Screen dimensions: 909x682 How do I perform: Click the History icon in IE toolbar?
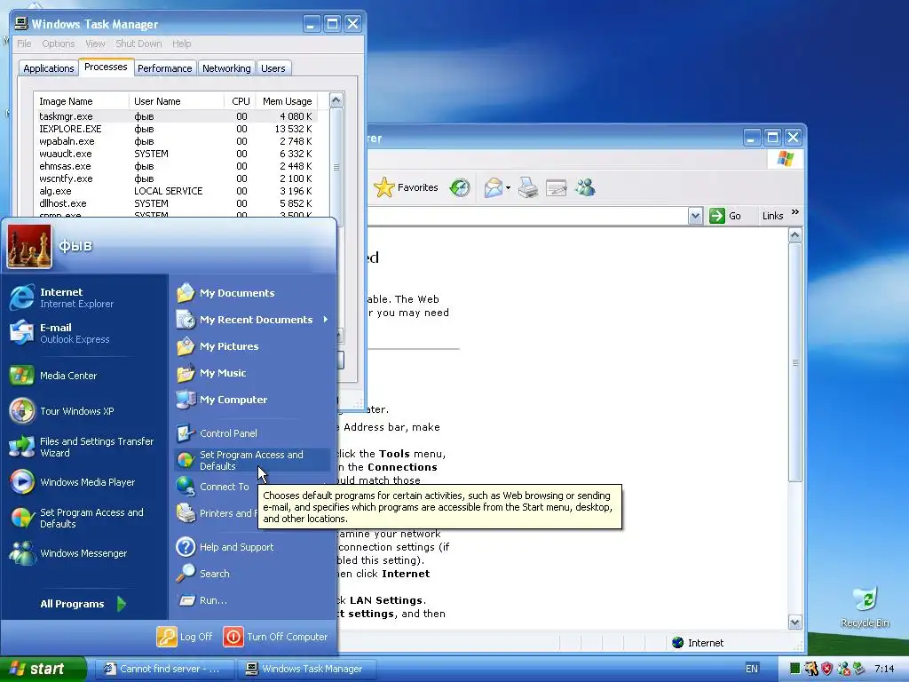tap(460, 187)
